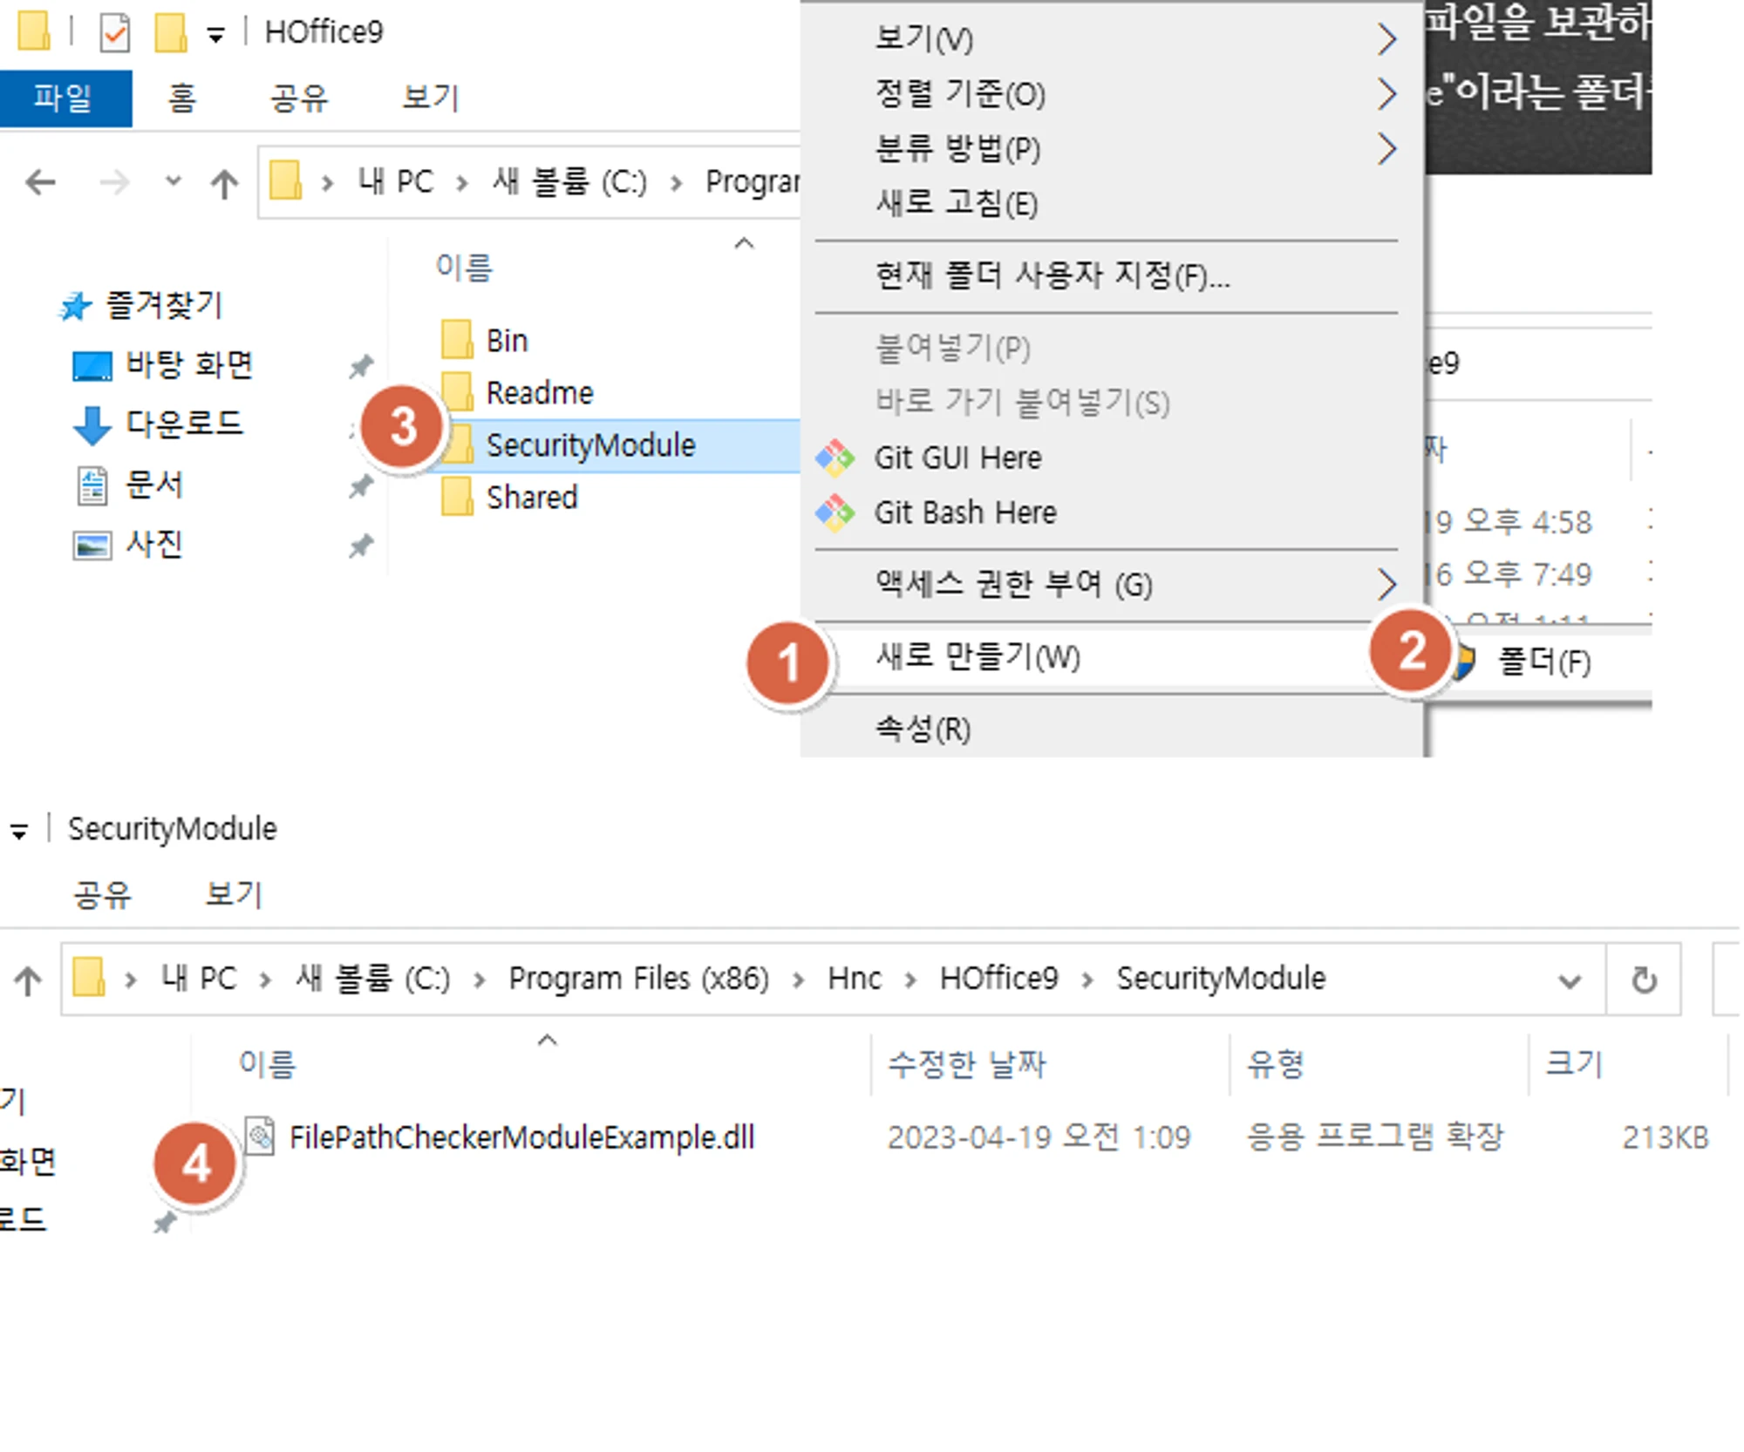Expand chevron after 새 볼륨 (C:) in upper address bar
Image resolution: width=1744 pixels, height=1452 pixels.
(x=676, y=183)
